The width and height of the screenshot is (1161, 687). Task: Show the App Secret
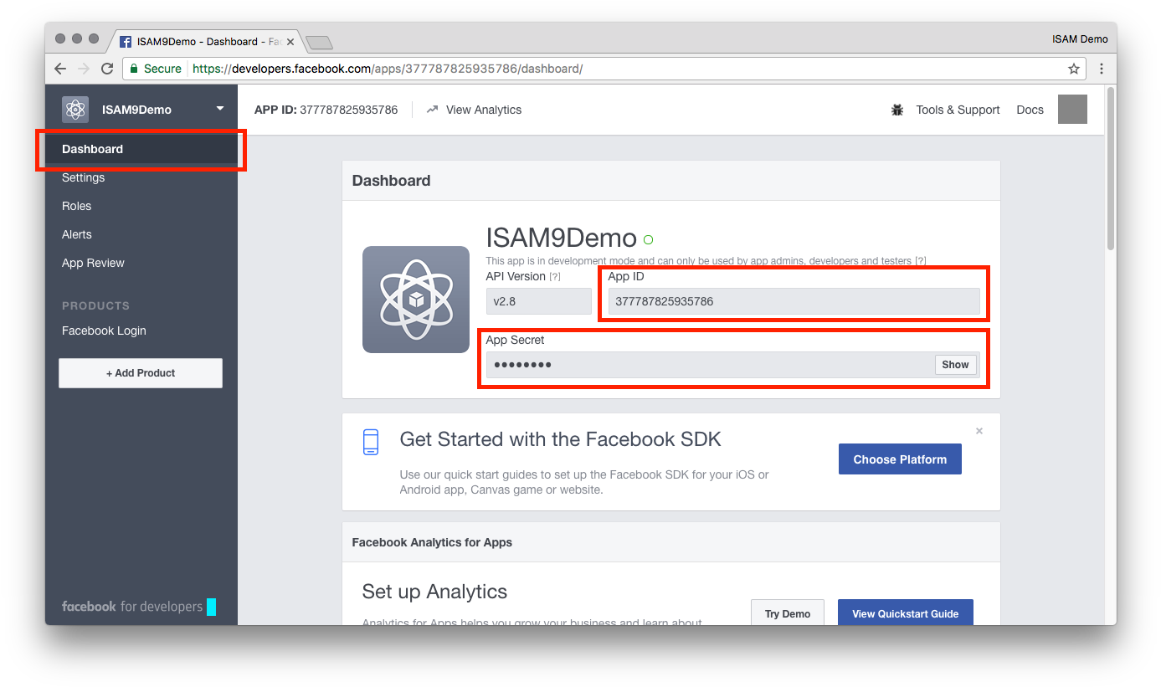[955, 365]
